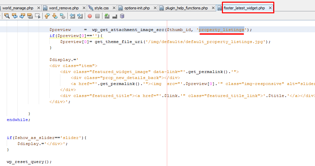Click wp_reset_query(); line
This screenshot has height=166, width=315.
pyautogui.click(x=29, y=162)
